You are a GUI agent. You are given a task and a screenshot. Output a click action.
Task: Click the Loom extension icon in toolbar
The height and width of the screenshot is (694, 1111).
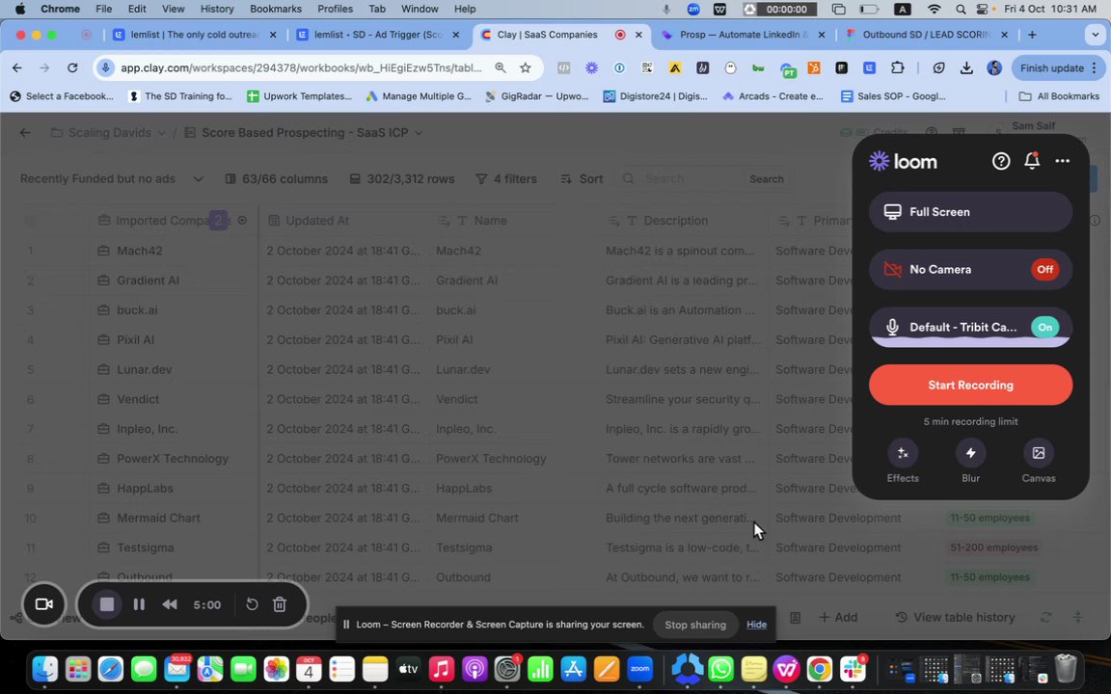[591, 68]
